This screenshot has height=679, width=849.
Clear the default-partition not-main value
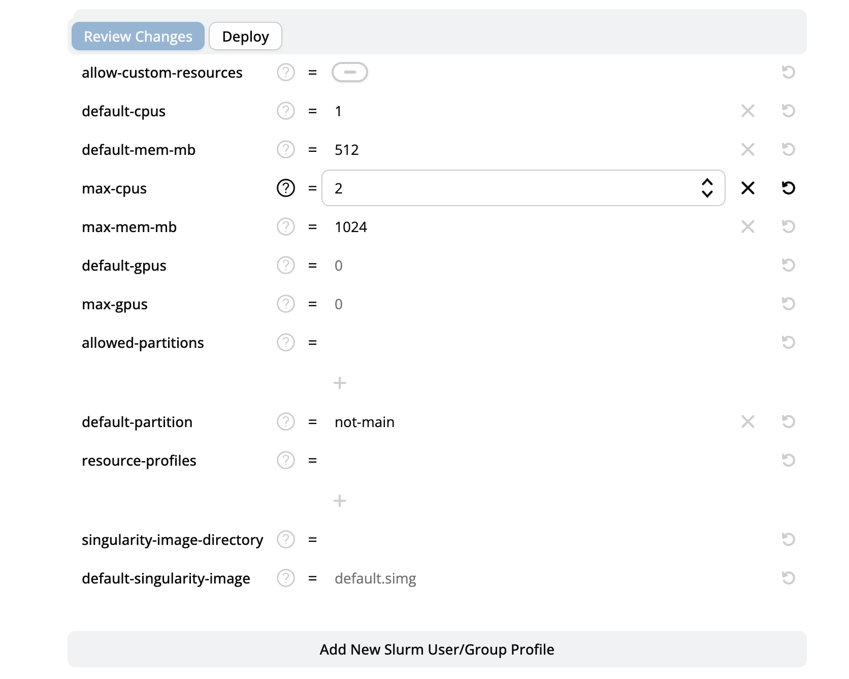click(x=747, y=422)
